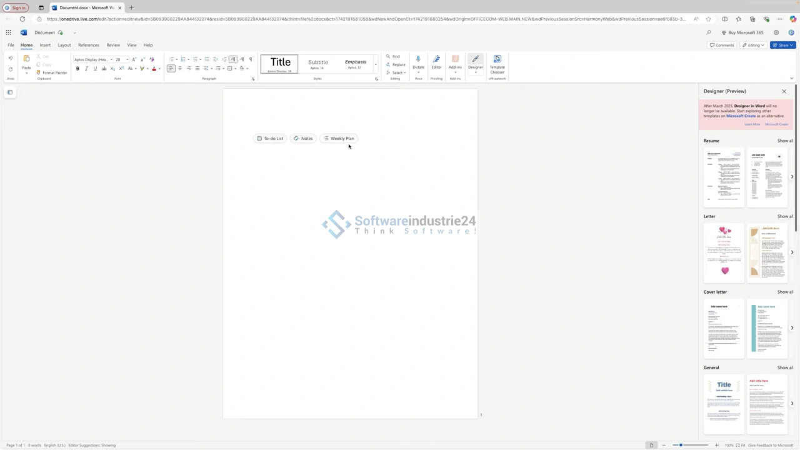Image resolution: width=800 pixels, height=450 pixels.
Task: Click the Microsoft Create link
Action: point(776,124)
